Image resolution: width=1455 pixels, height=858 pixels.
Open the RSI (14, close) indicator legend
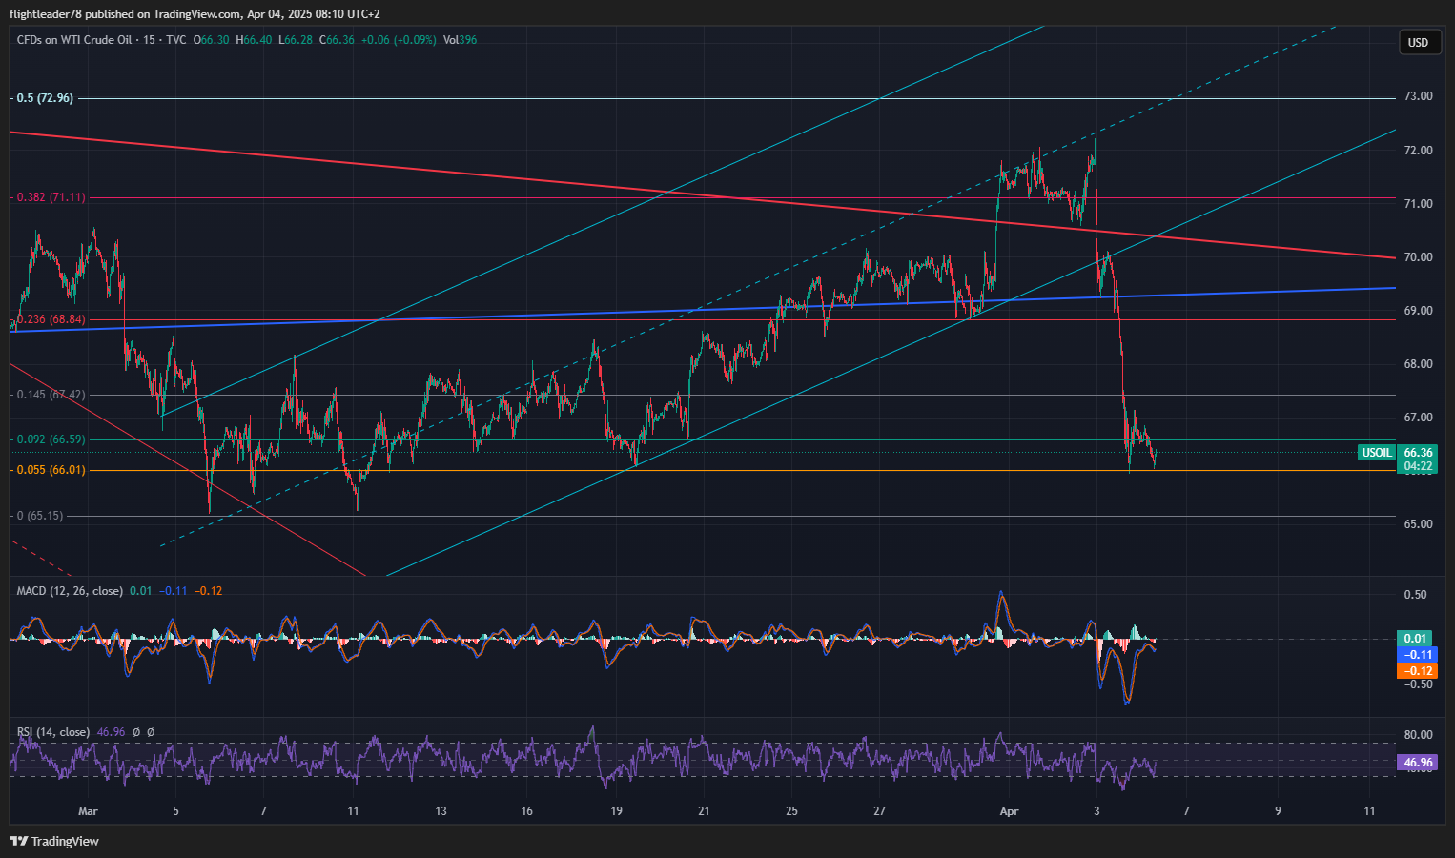[53, 732]
